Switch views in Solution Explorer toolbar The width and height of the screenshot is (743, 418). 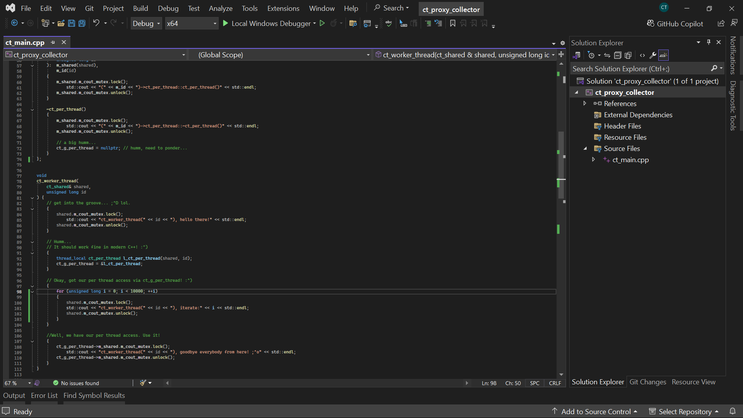tap(577, 55)
